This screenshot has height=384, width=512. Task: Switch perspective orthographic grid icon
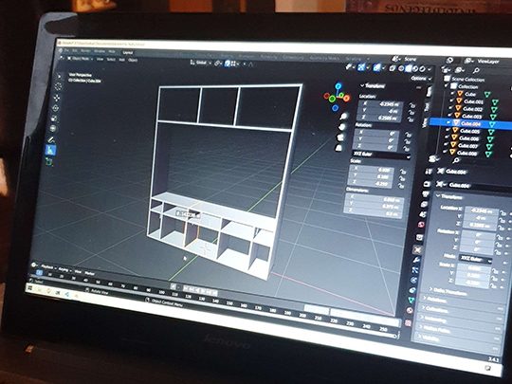tap(338, 148)
